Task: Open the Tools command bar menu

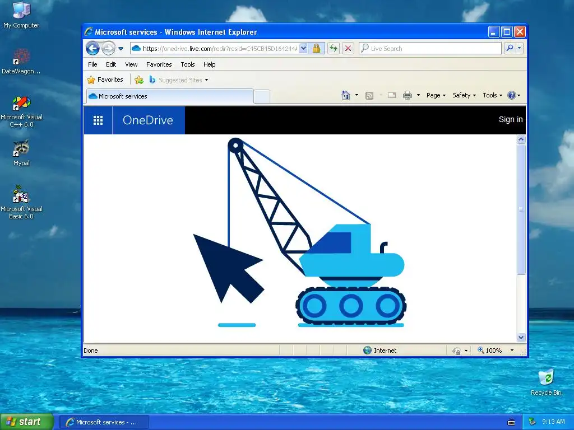Action: click(x=492, y=95)
